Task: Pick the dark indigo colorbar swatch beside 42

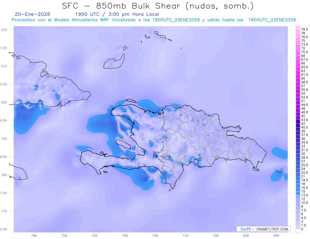Action: coord(298,122)
